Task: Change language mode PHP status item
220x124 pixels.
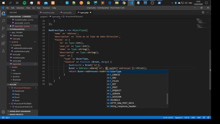Action: pyautogui.click(x=199, y=117)
